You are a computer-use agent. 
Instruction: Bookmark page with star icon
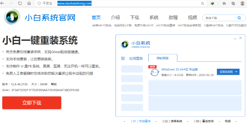(203, 3)
